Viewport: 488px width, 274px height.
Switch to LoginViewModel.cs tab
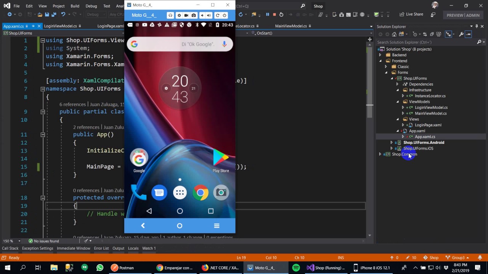[x=60, y=26]
